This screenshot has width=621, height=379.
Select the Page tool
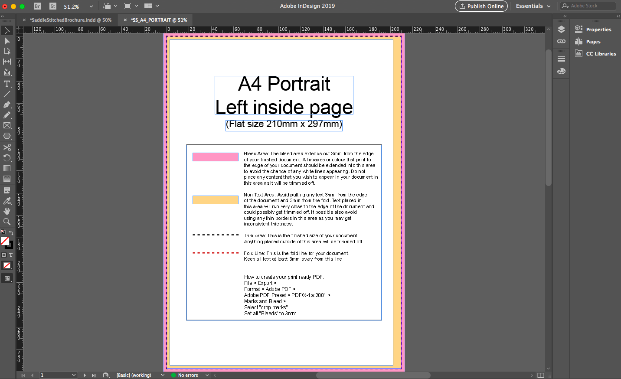click(7, 51)
